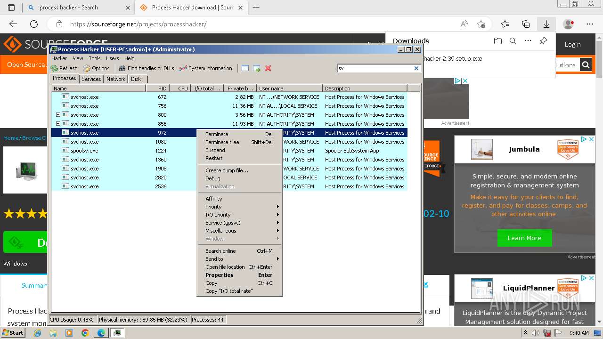Expand the Send to submenu
This screenshot has width=603, height=339.
click(239, 259)
